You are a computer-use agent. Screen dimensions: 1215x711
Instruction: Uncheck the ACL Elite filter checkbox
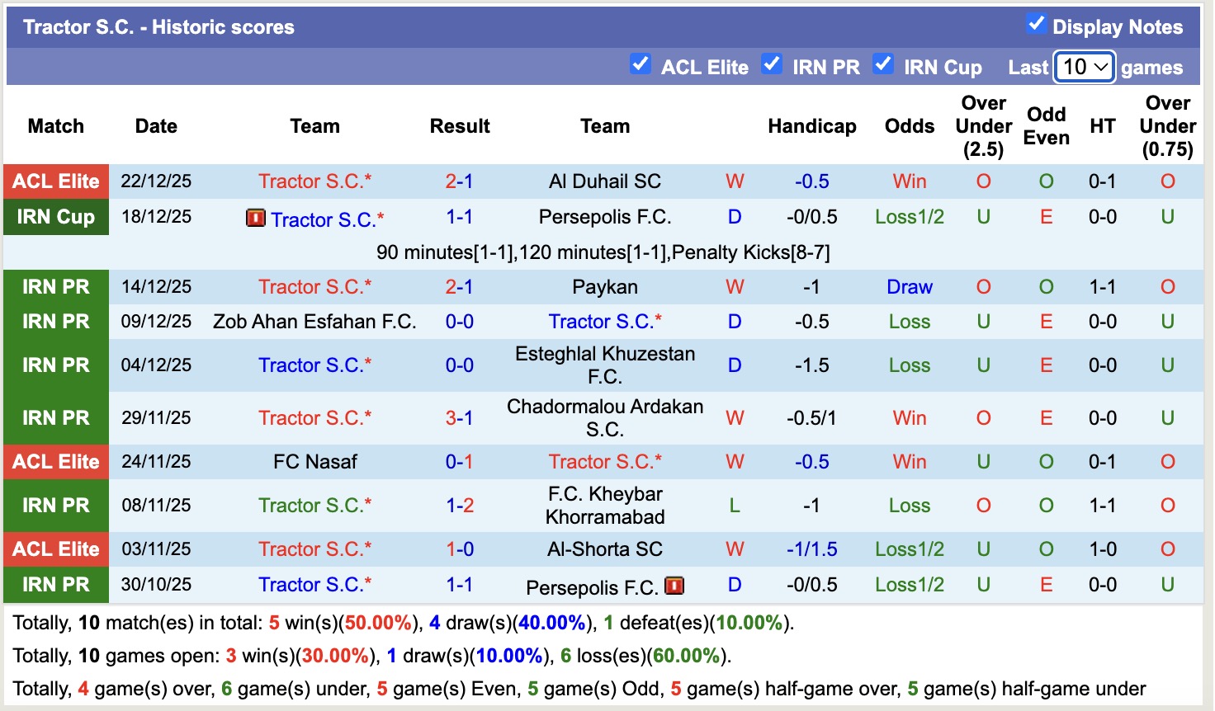pyautogui.click(x=641, y=64)
